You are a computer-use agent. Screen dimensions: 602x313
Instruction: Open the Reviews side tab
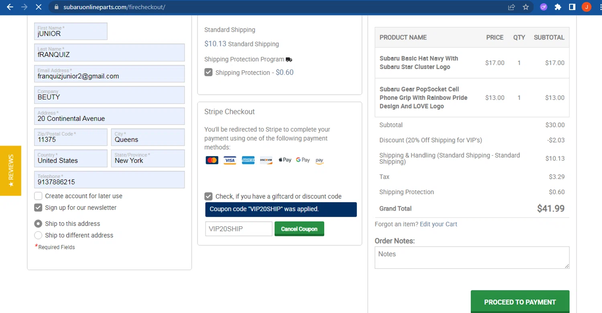[x=10, y=171]
